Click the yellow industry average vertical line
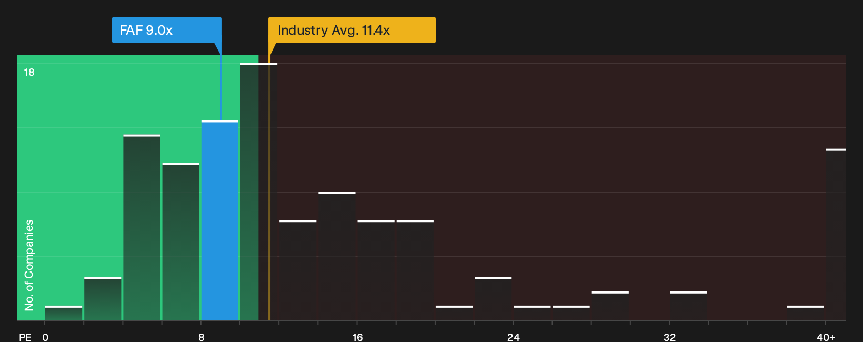This screenshot has height=342, width=863. click(x=269, y=187)
